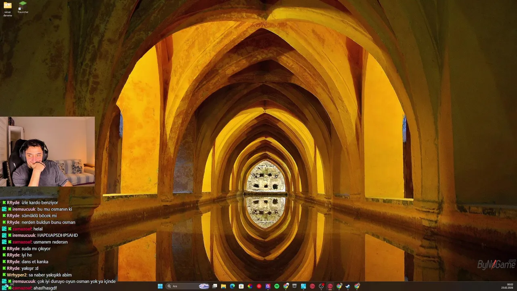
Task: Click chat message "iyi he" from RRyde
Action: tap(27, 255)
